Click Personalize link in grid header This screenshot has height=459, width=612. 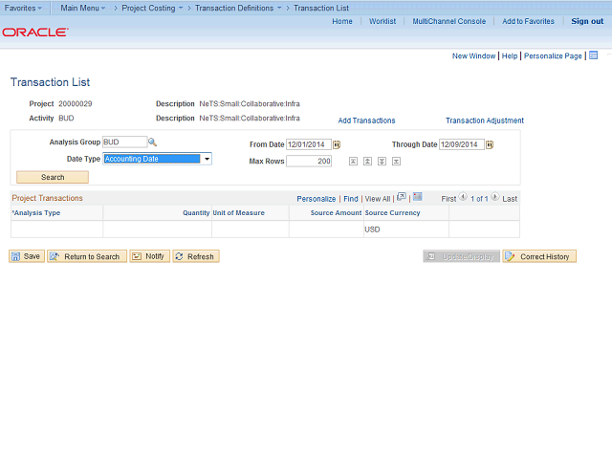click(x=317, y=199)
